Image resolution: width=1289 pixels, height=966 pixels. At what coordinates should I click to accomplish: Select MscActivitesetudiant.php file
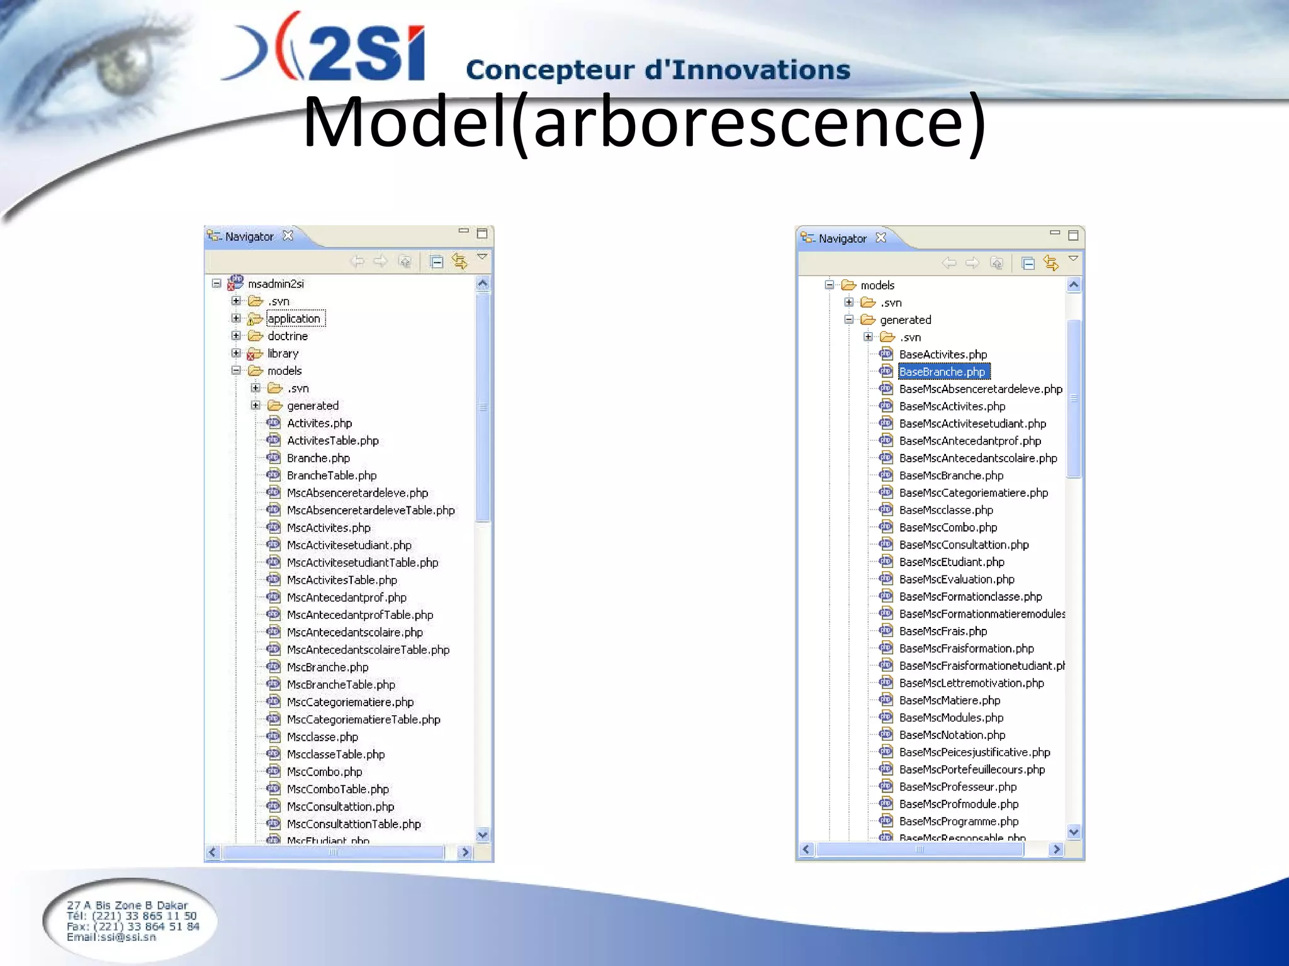(349, 545)
